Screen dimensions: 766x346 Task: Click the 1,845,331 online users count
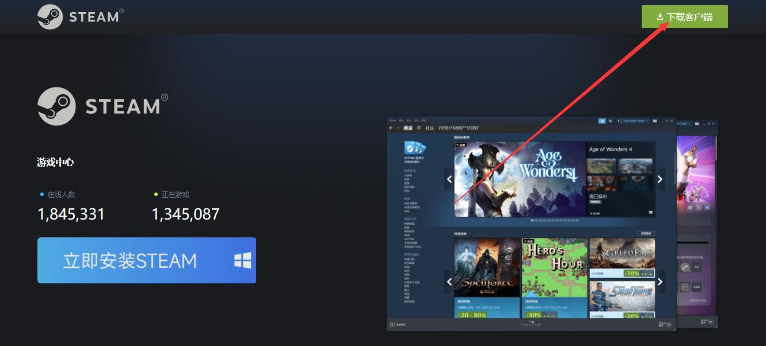[x=71, y=214]
